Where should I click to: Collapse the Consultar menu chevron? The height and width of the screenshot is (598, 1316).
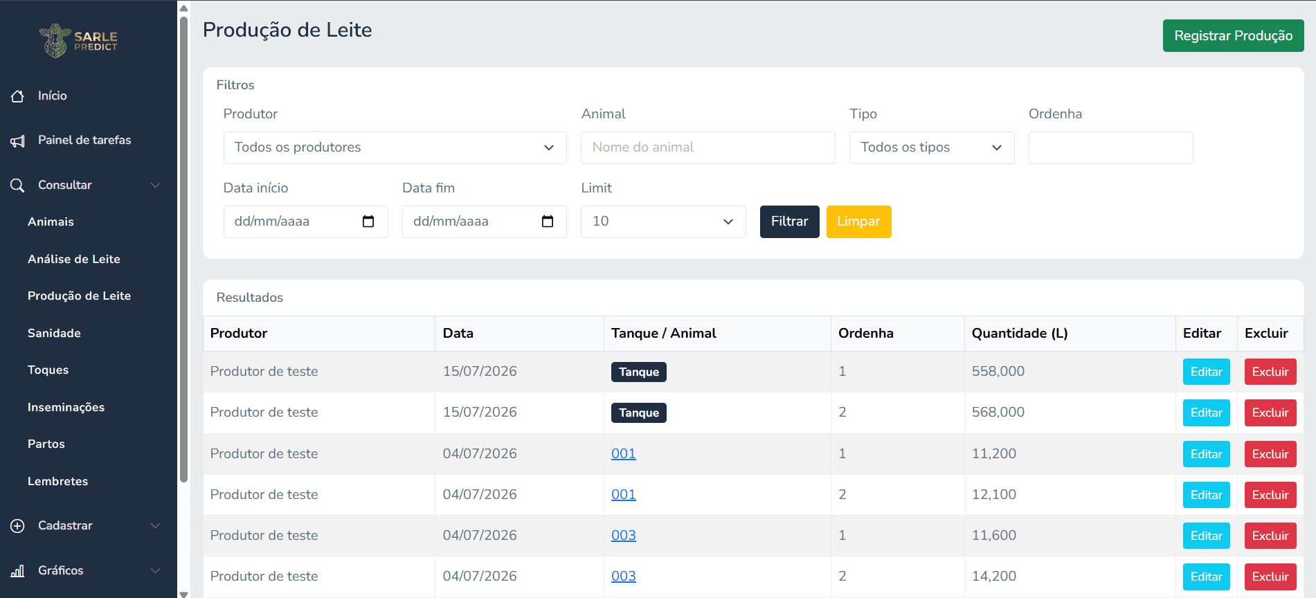click(x=156, y=185)
